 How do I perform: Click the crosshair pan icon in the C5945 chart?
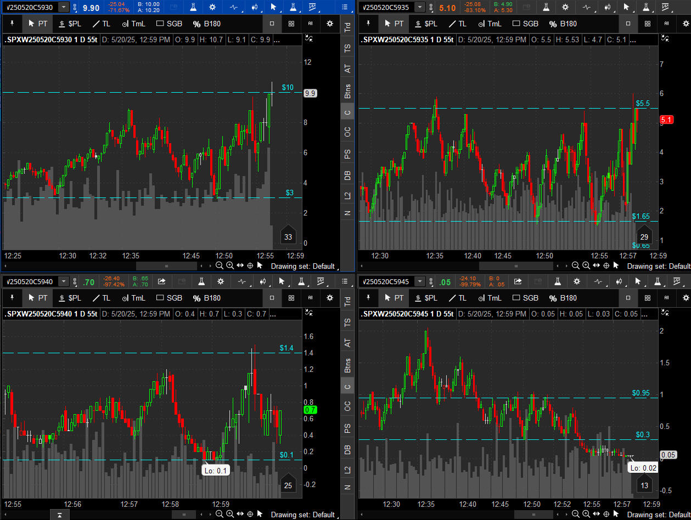606,514
